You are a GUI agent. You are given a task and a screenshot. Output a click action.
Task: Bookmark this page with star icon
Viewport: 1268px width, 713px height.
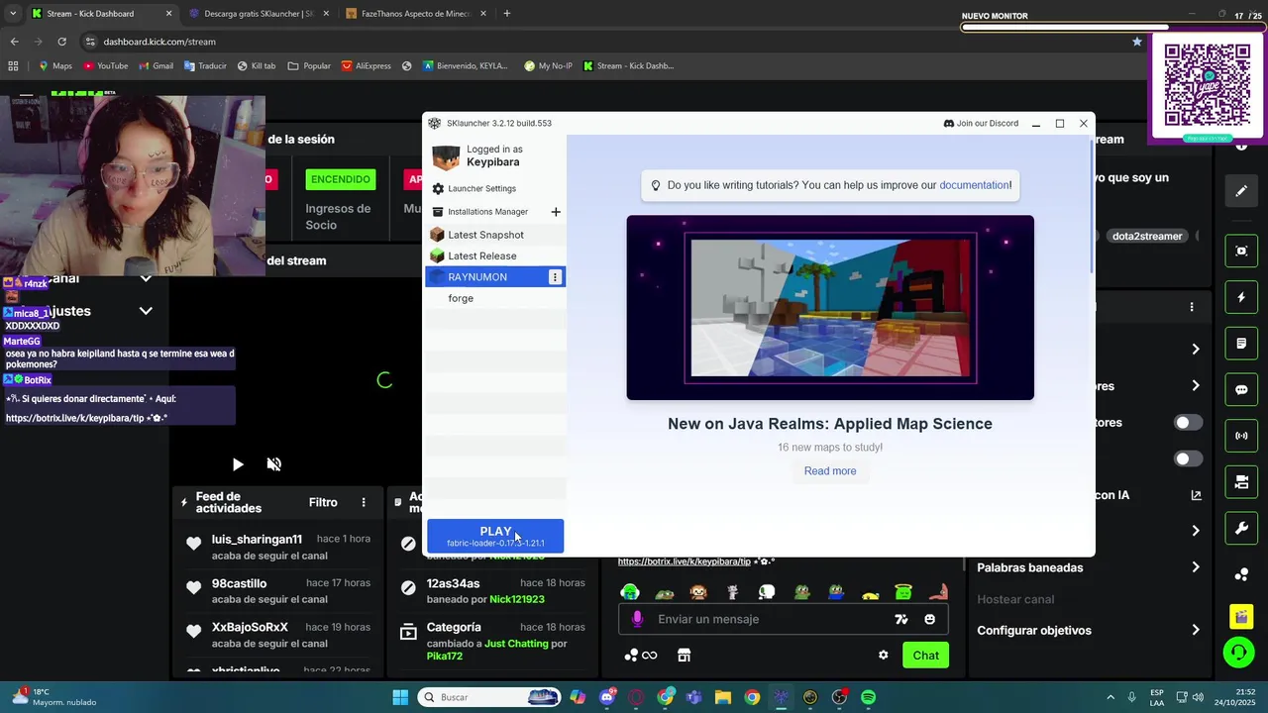(1137, 42)
